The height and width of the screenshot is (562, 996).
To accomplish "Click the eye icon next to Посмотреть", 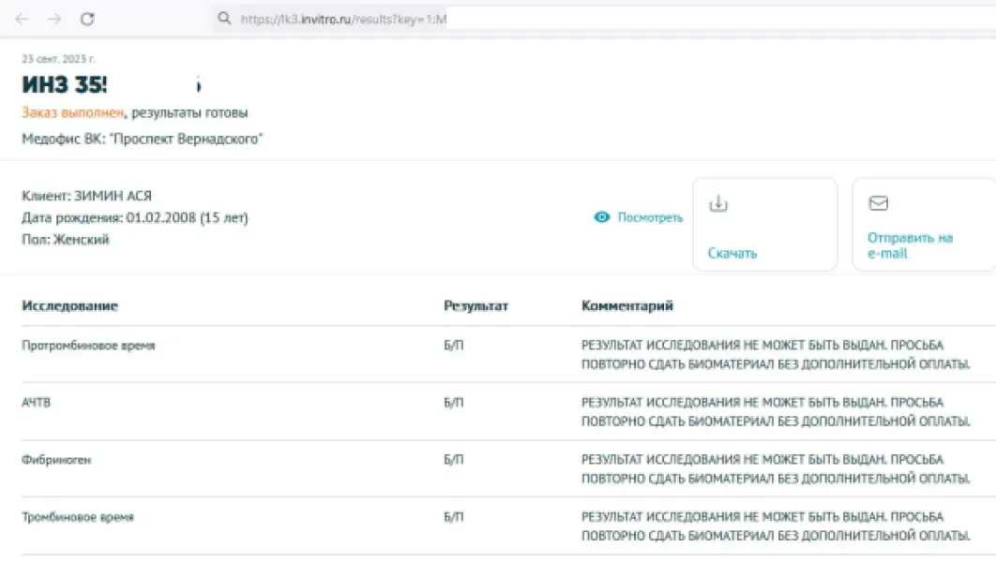I will 601,217.
